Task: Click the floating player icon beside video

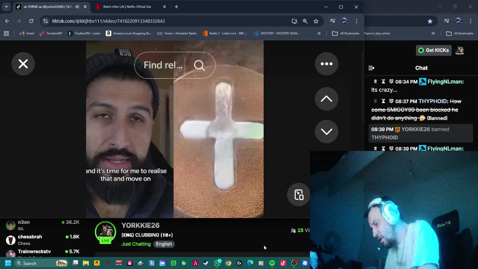Action: coord(299,195)
